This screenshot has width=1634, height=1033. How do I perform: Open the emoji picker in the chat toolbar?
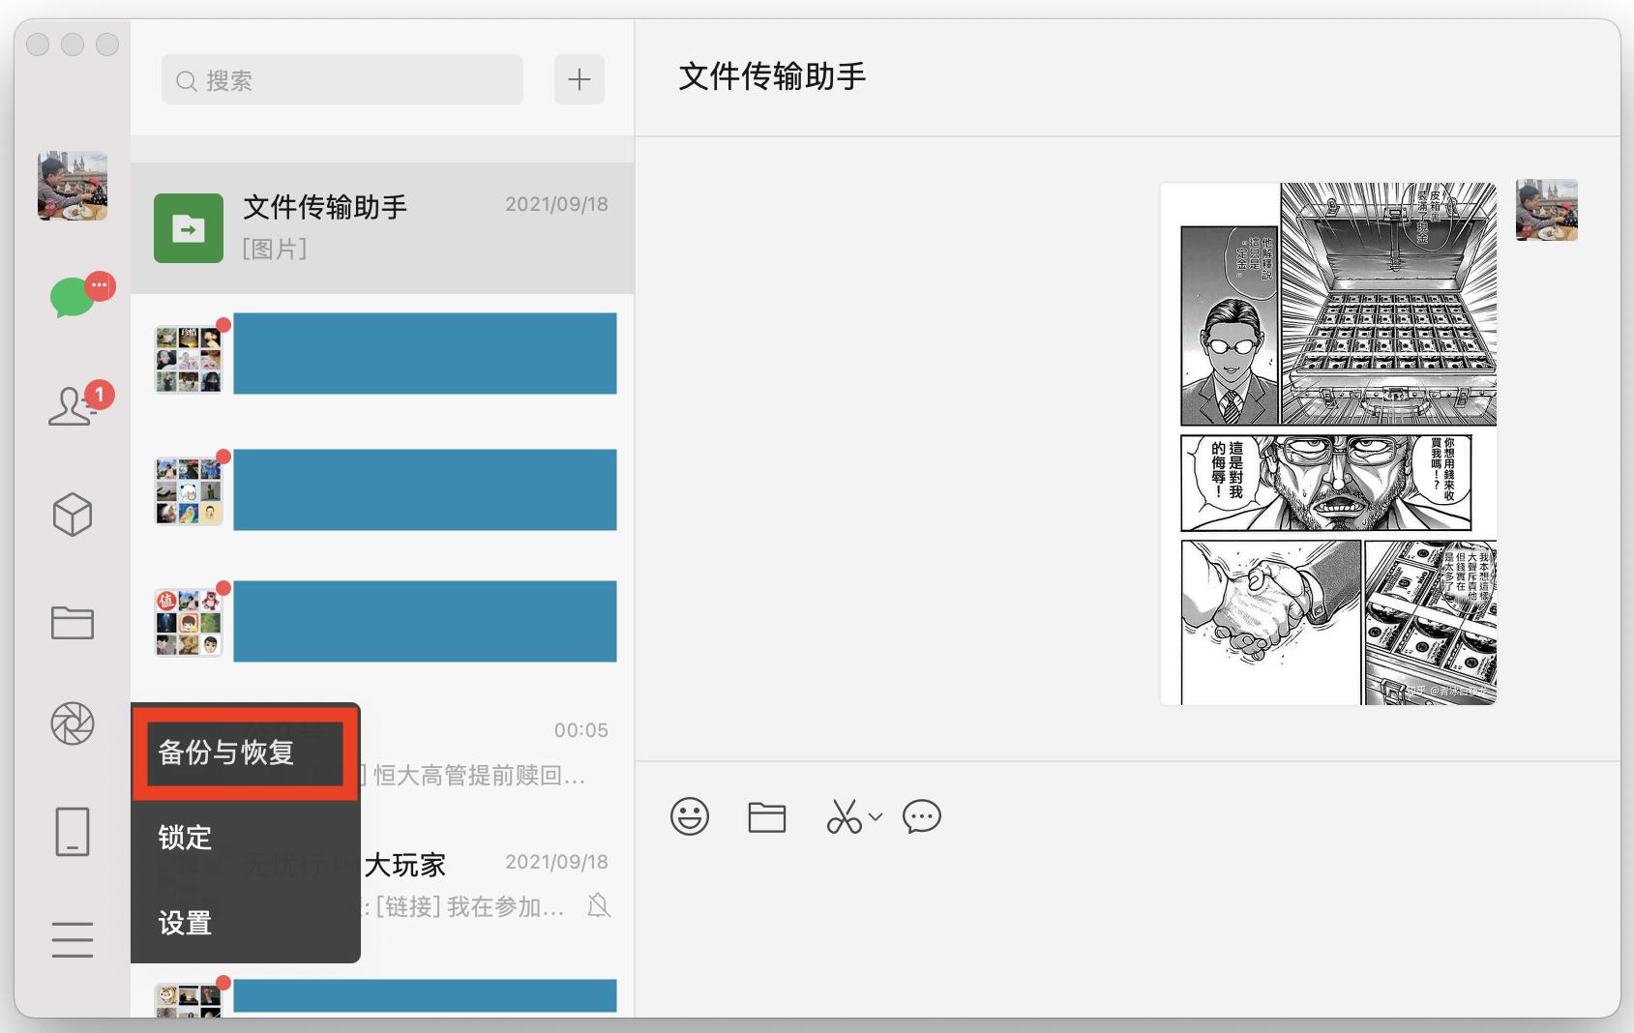pos(690,817)
